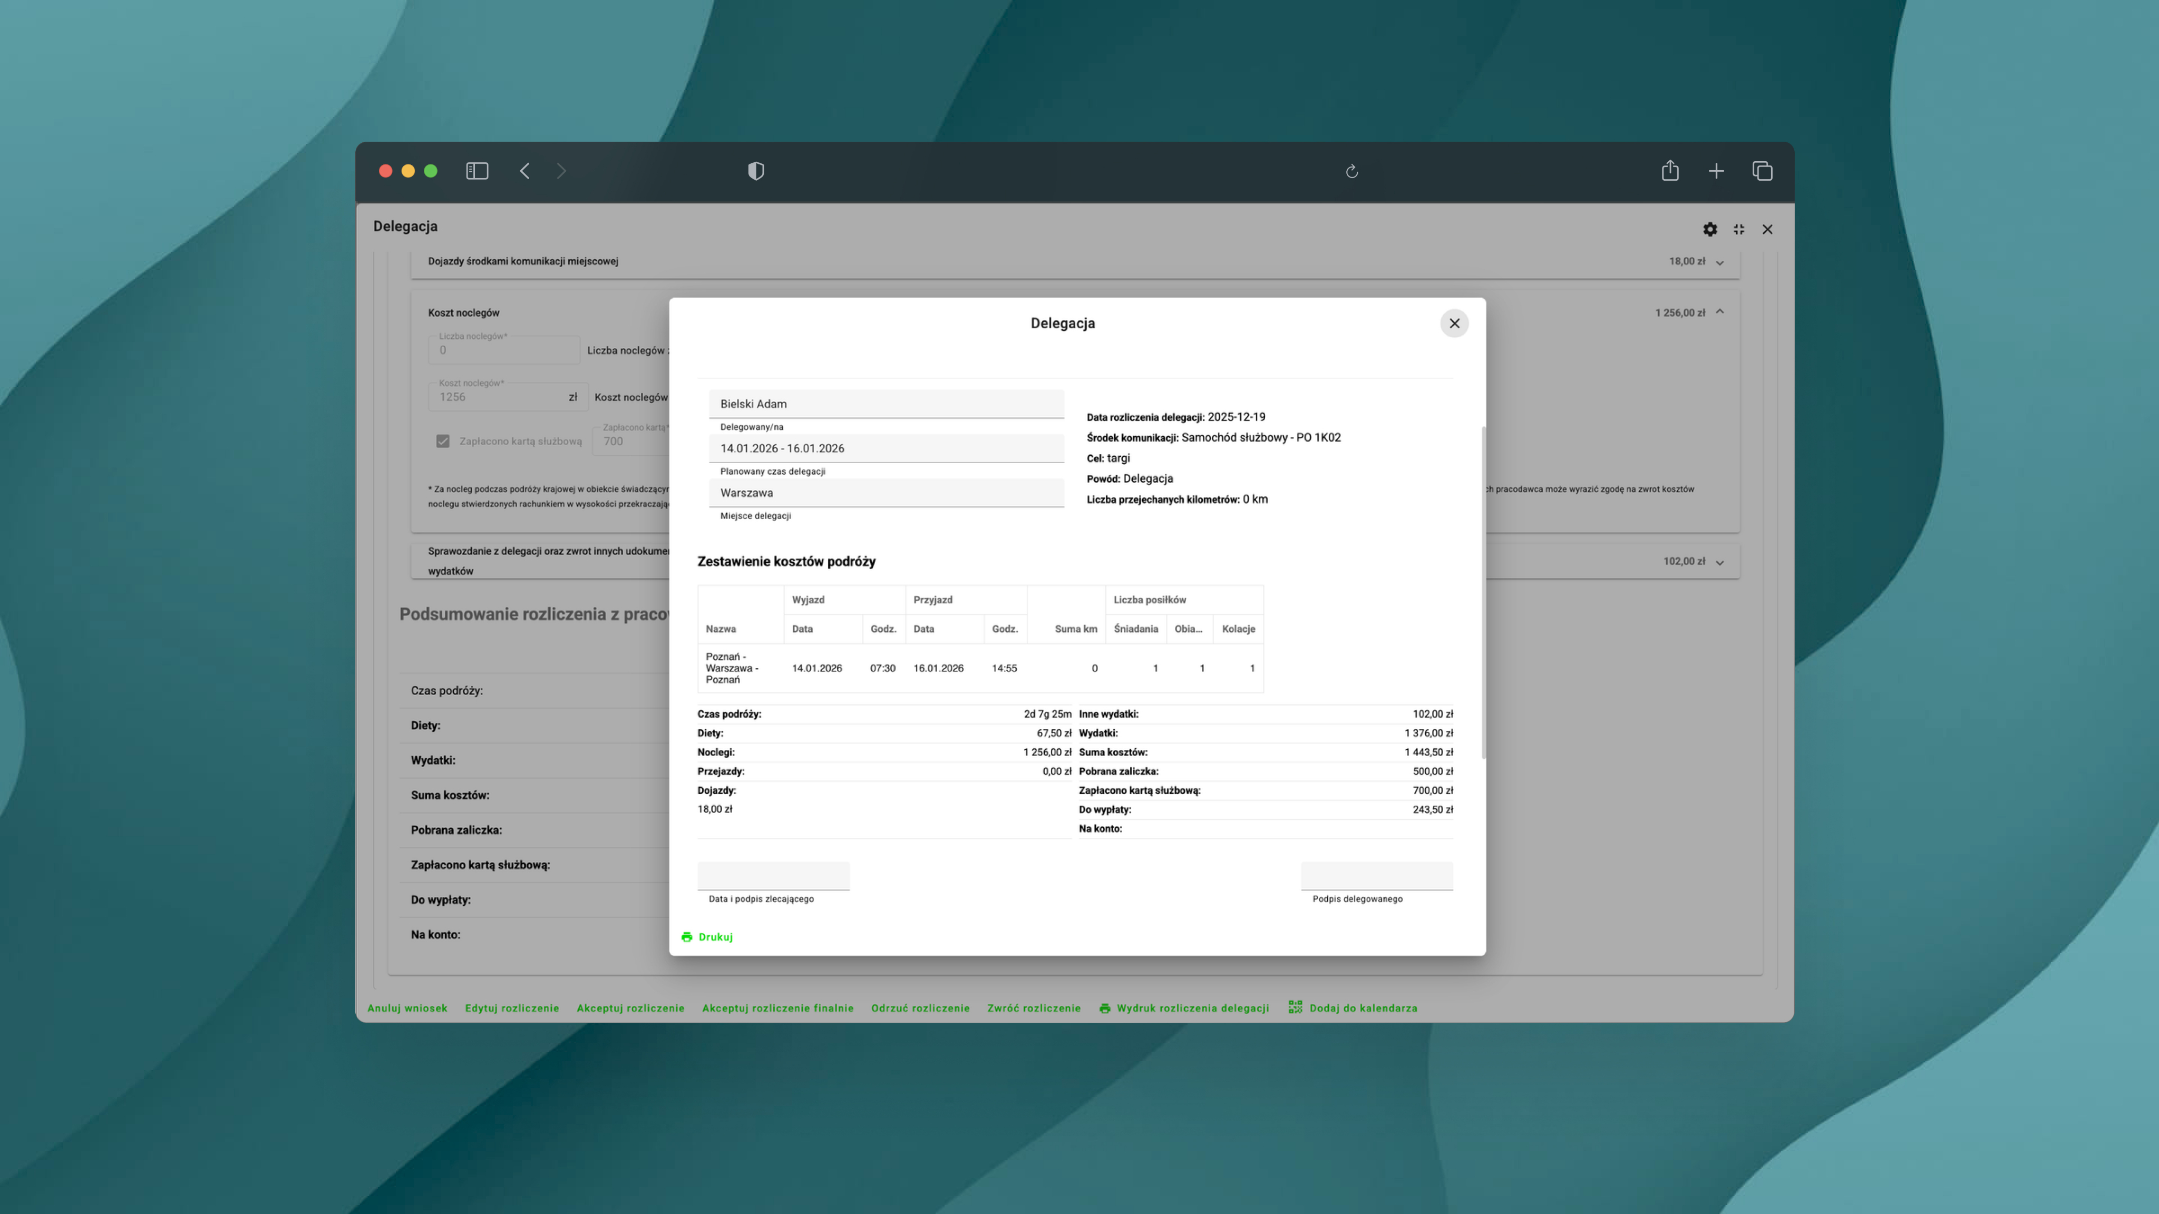Click the privacy shield icon
Image resolution: width=2159 pixels, height=1214 pixels.
pos(755,171)
